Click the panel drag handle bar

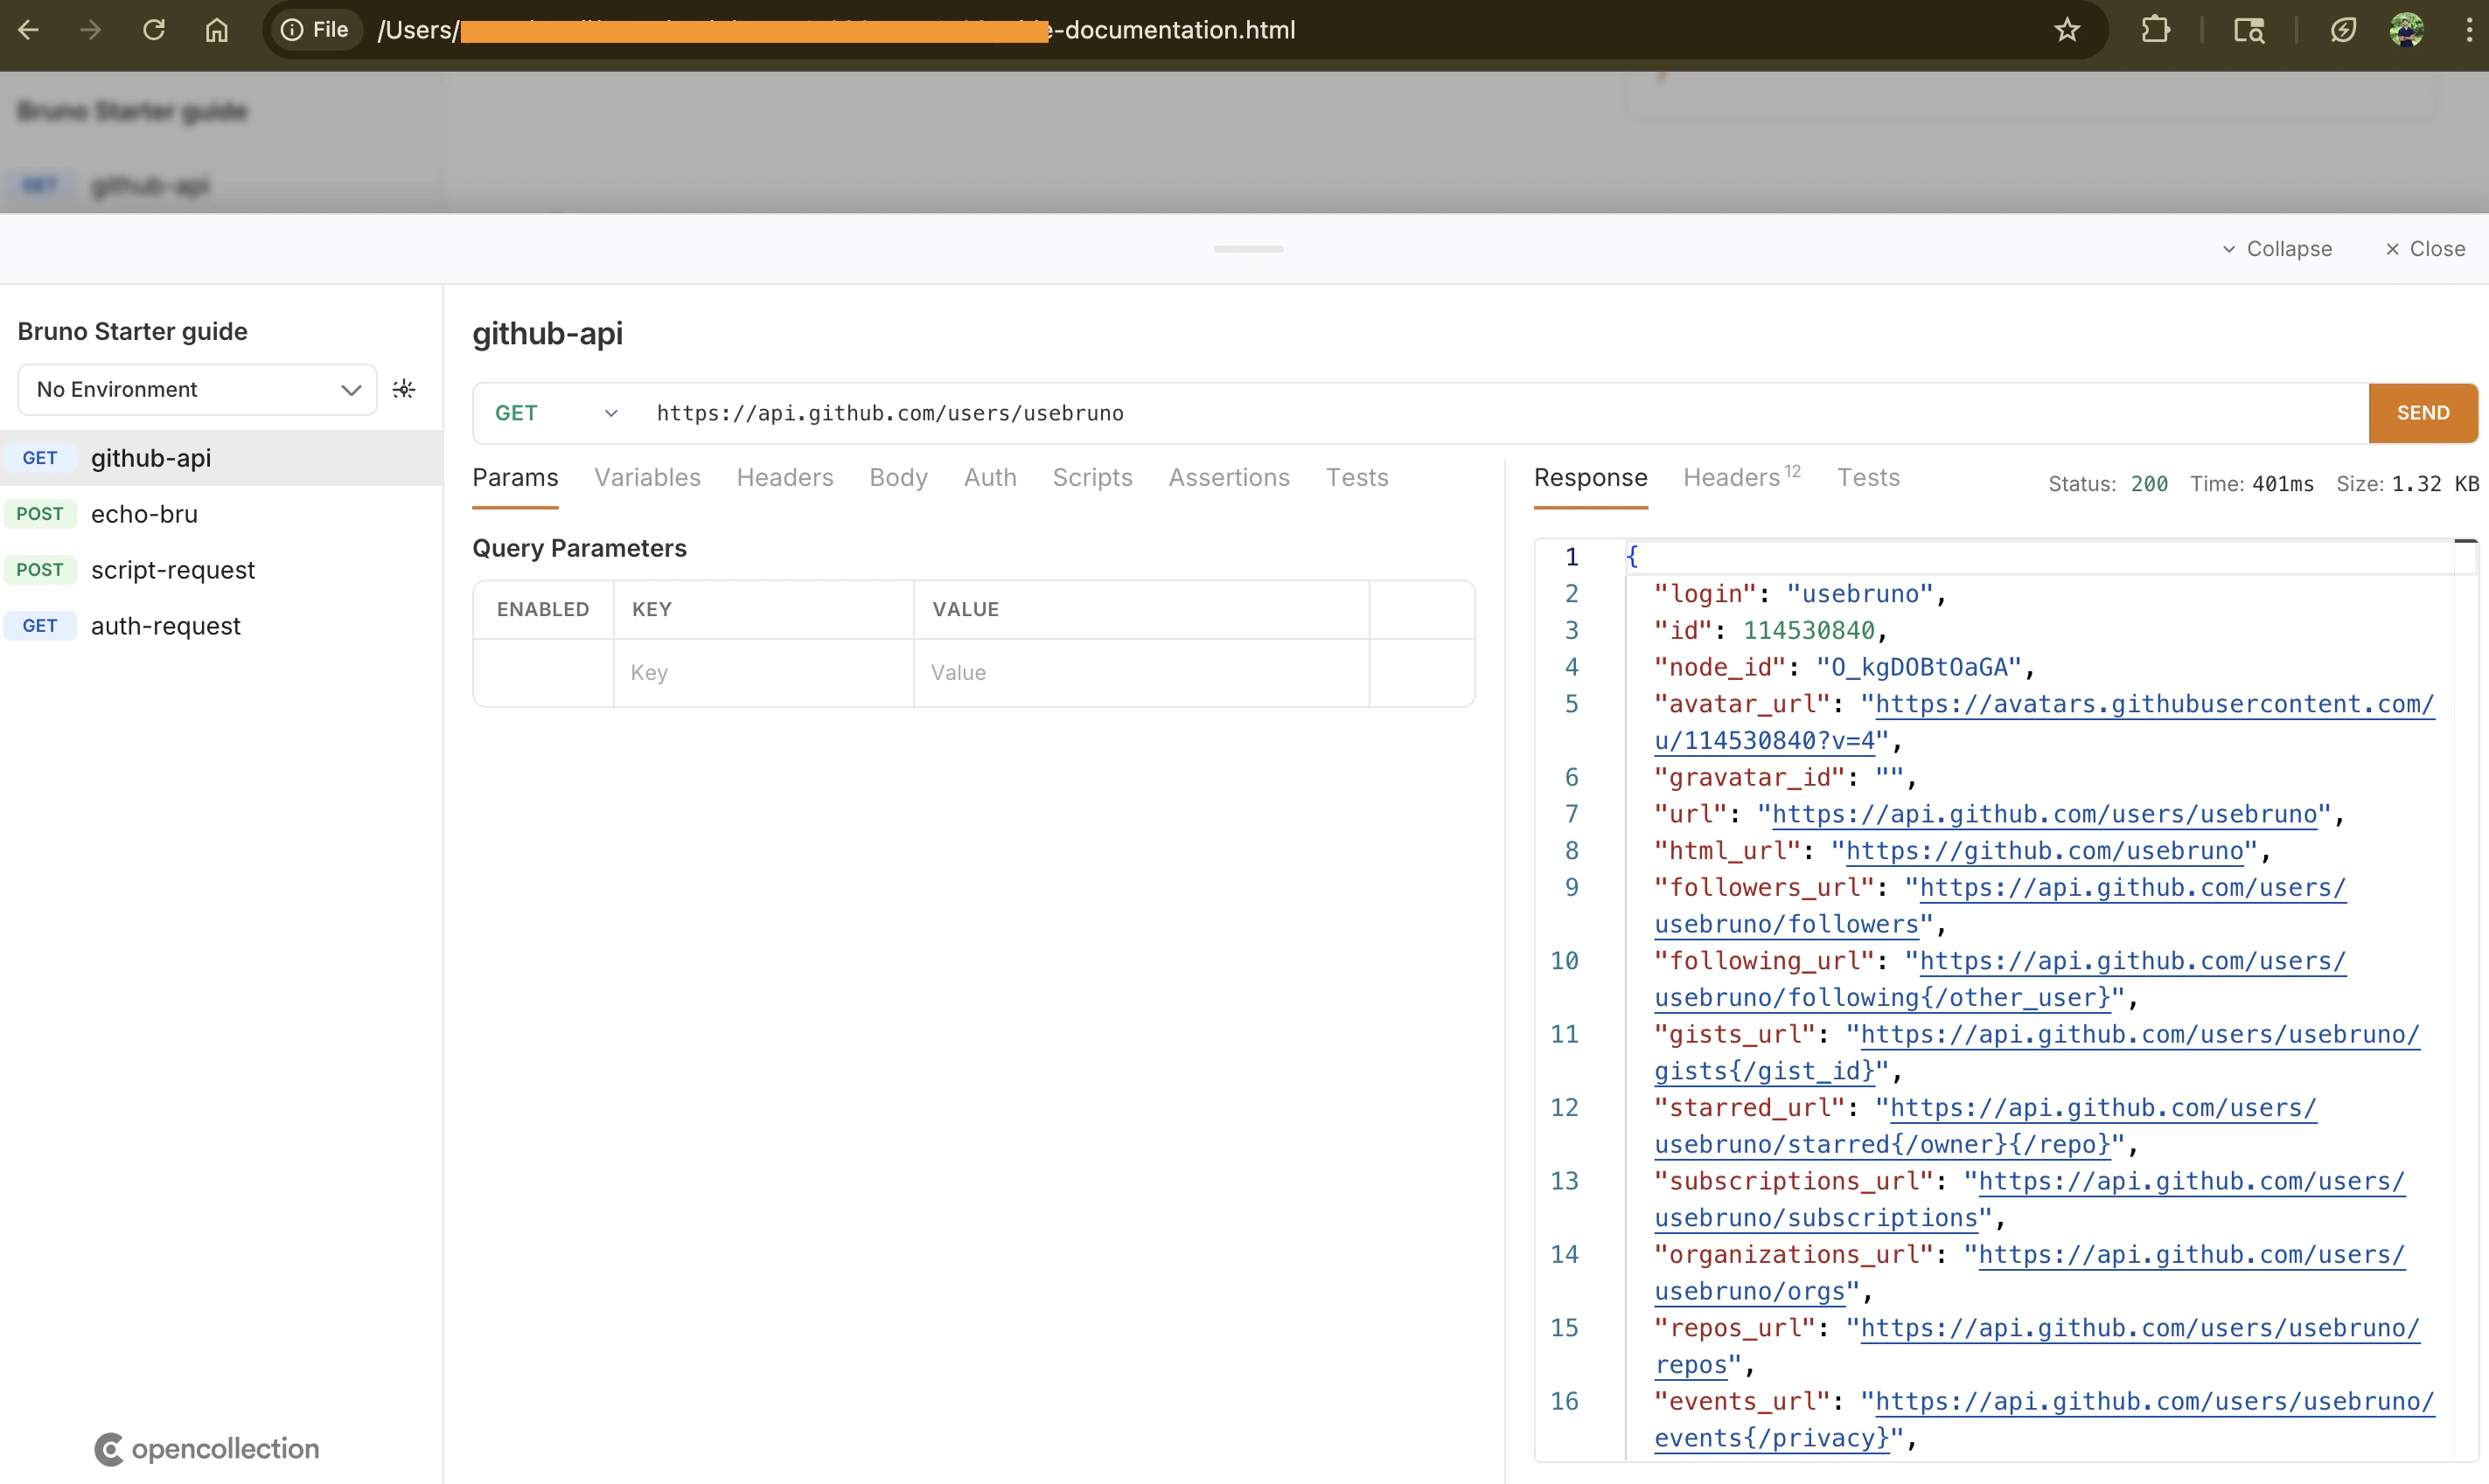tap(1247, 249)
